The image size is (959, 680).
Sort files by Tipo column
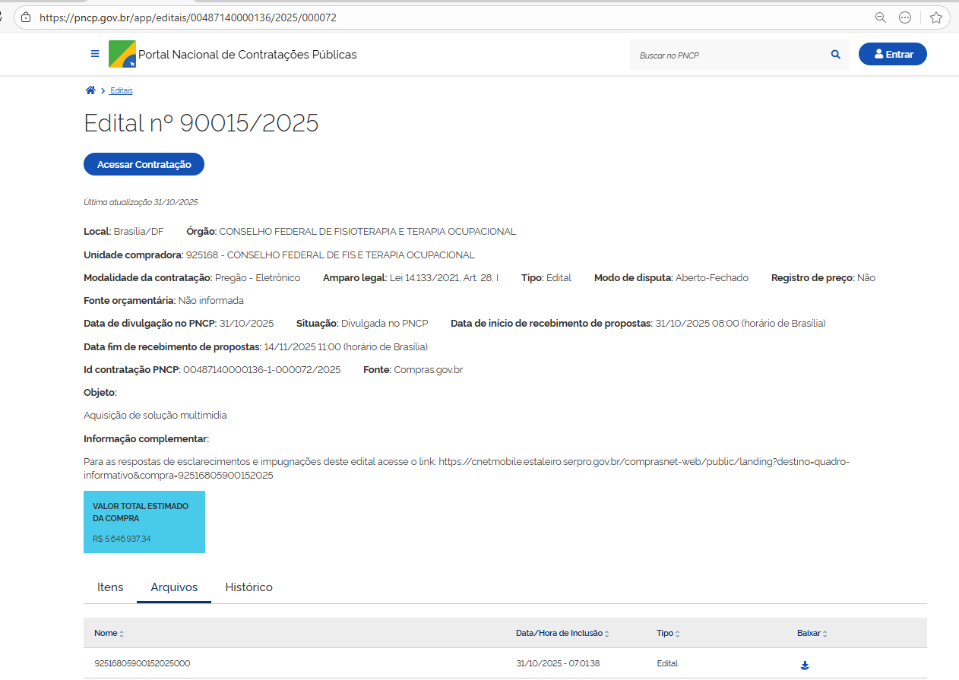(x=668, y=633)
